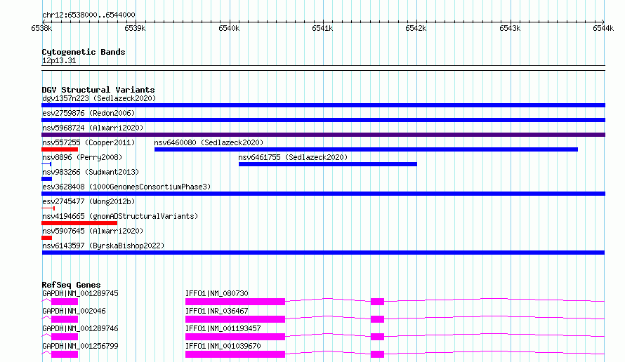The height and width of the screenshot is (362, 625).
Task: Click the dgv1357n223 (Sedlazeck2020) variant label
Action: click(x=99, y=98)
